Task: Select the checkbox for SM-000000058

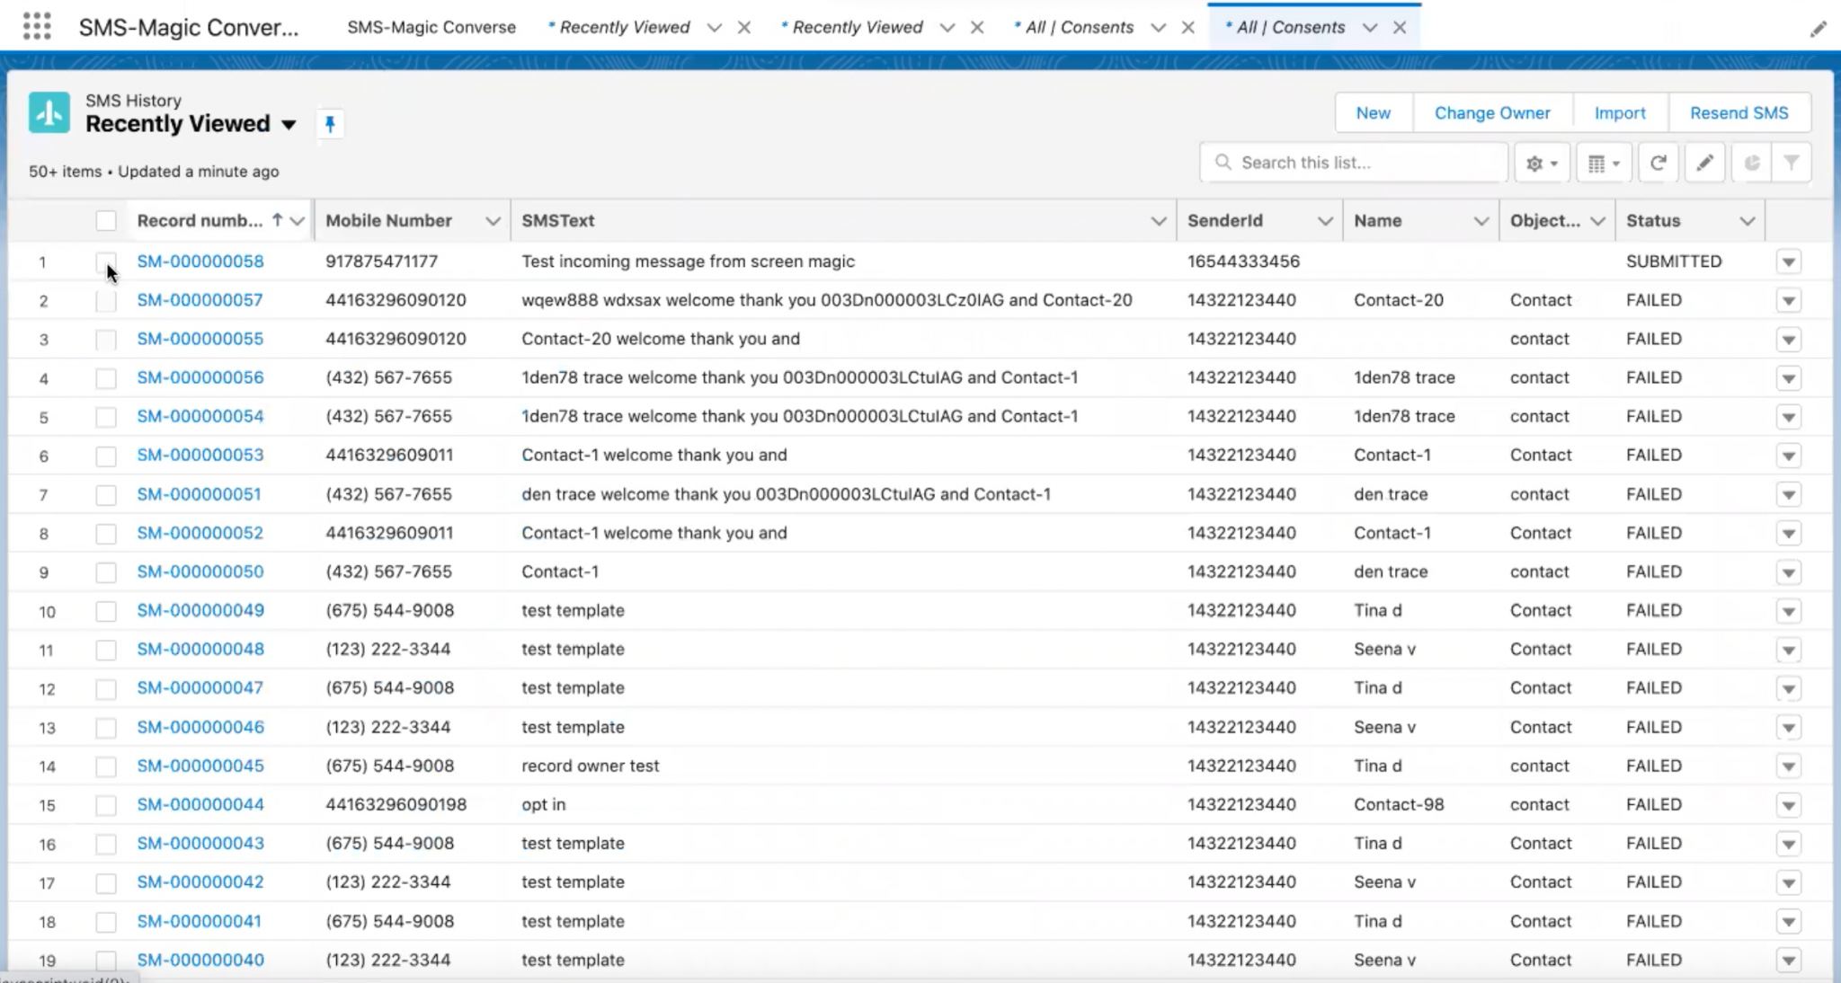Action: coord(106,261)
